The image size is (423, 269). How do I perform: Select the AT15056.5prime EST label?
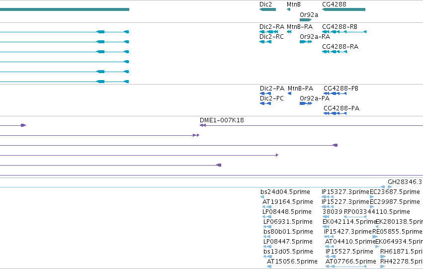tap(292, 262)
